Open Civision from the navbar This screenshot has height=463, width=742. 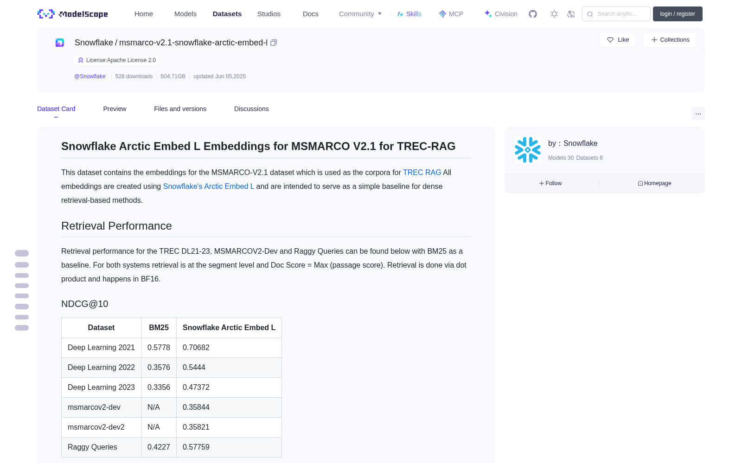(501, 14)
